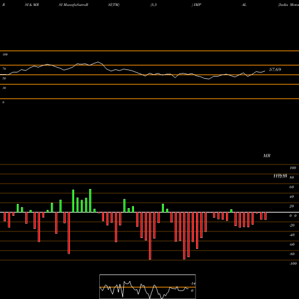Select the 'SI & MR' header text

(32, 5)
